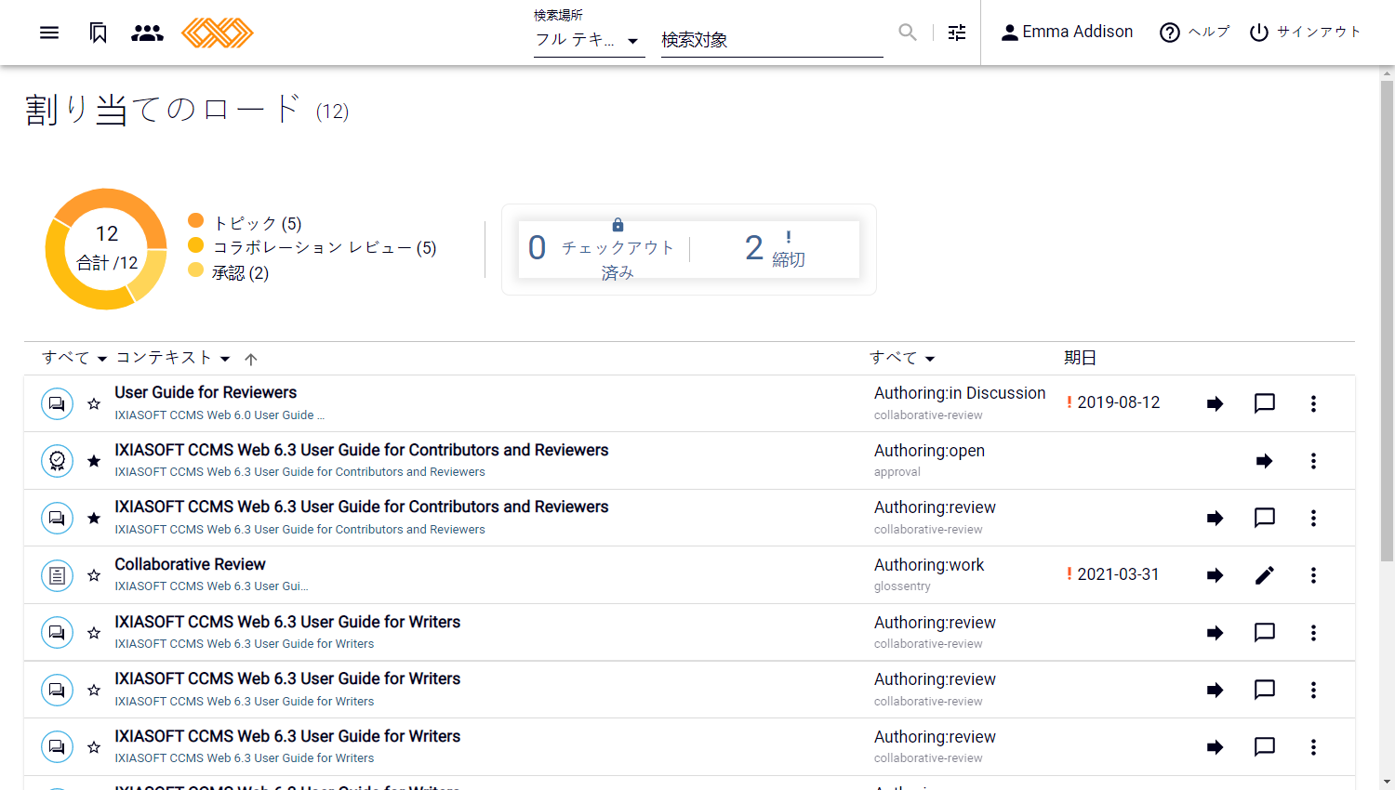Open Emma Addison user profile
Viewport: 1395px width, 790px height.
coord(1067,33)
